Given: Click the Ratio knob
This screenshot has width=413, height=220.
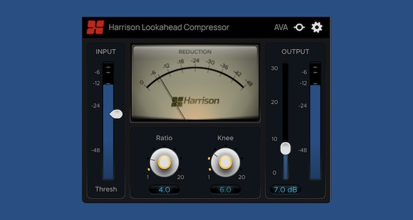Looking at the screenshot, I should [x=164, y=162].
